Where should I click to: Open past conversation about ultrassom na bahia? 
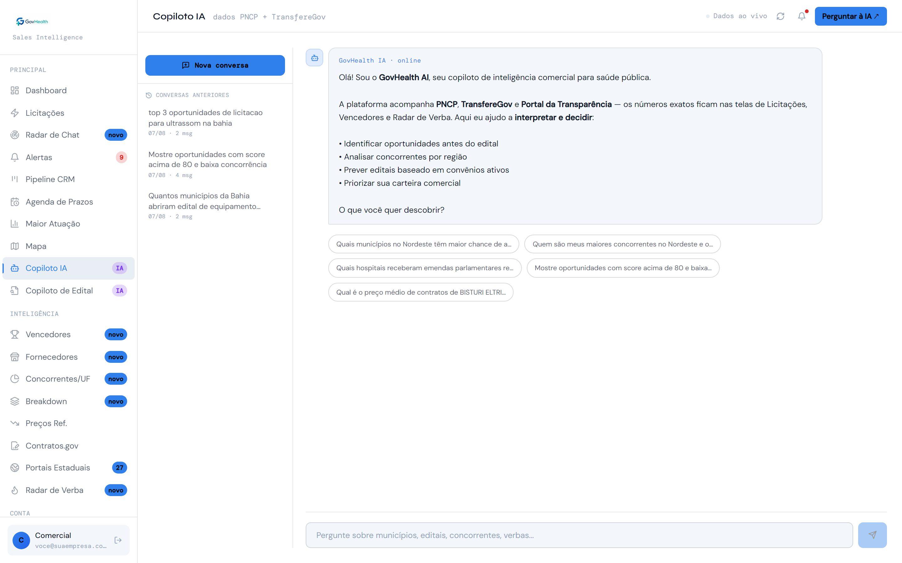click(215, 123)
